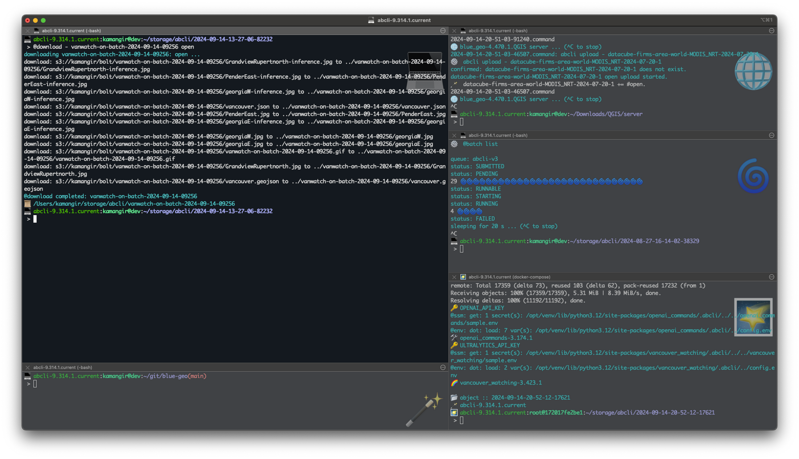Viewport: 799px width, 459px height.
Task: Click the green full-screen window button
Action: tap(43, 20)
